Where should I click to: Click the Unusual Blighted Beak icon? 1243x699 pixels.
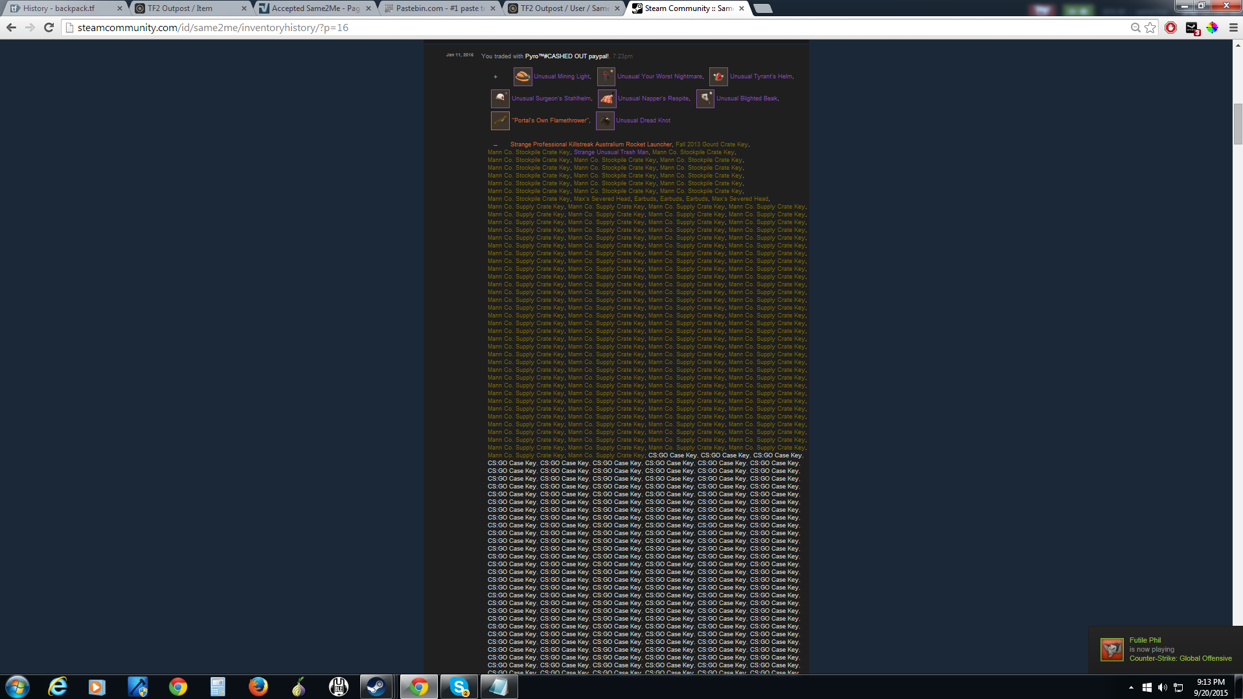[x=705, y=98]
